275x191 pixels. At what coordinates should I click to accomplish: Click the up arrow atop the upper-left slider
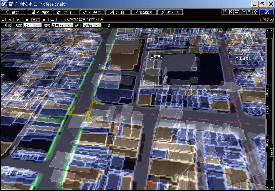267,31
